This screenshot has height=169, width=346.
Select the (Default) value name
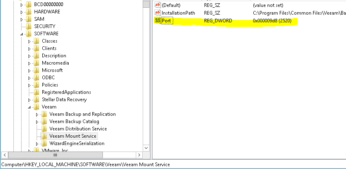pos(171,5)
